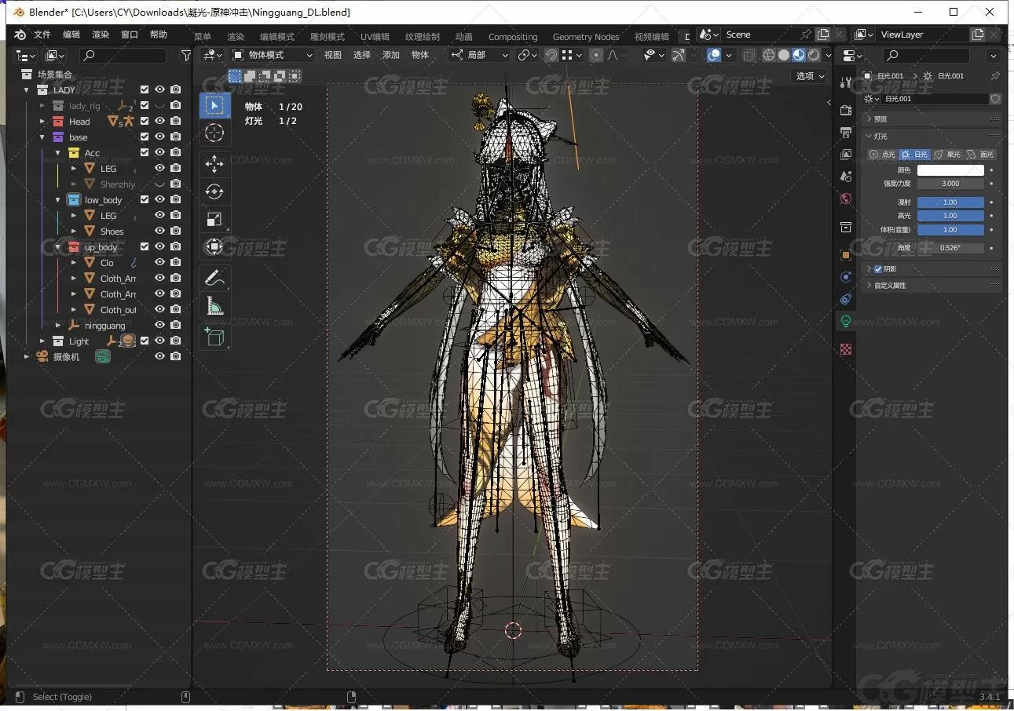
Task: Select the Annotate tool
Action: pyautogui.click(x=214, y=277)
